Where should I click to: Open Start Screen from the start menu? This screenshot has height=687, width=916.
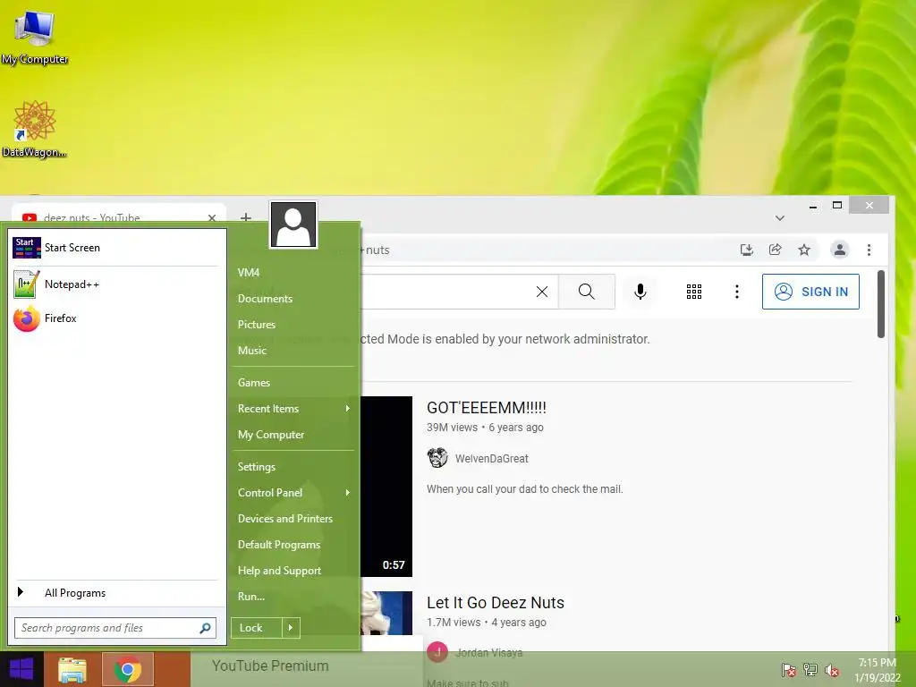[x=115, y=248]
